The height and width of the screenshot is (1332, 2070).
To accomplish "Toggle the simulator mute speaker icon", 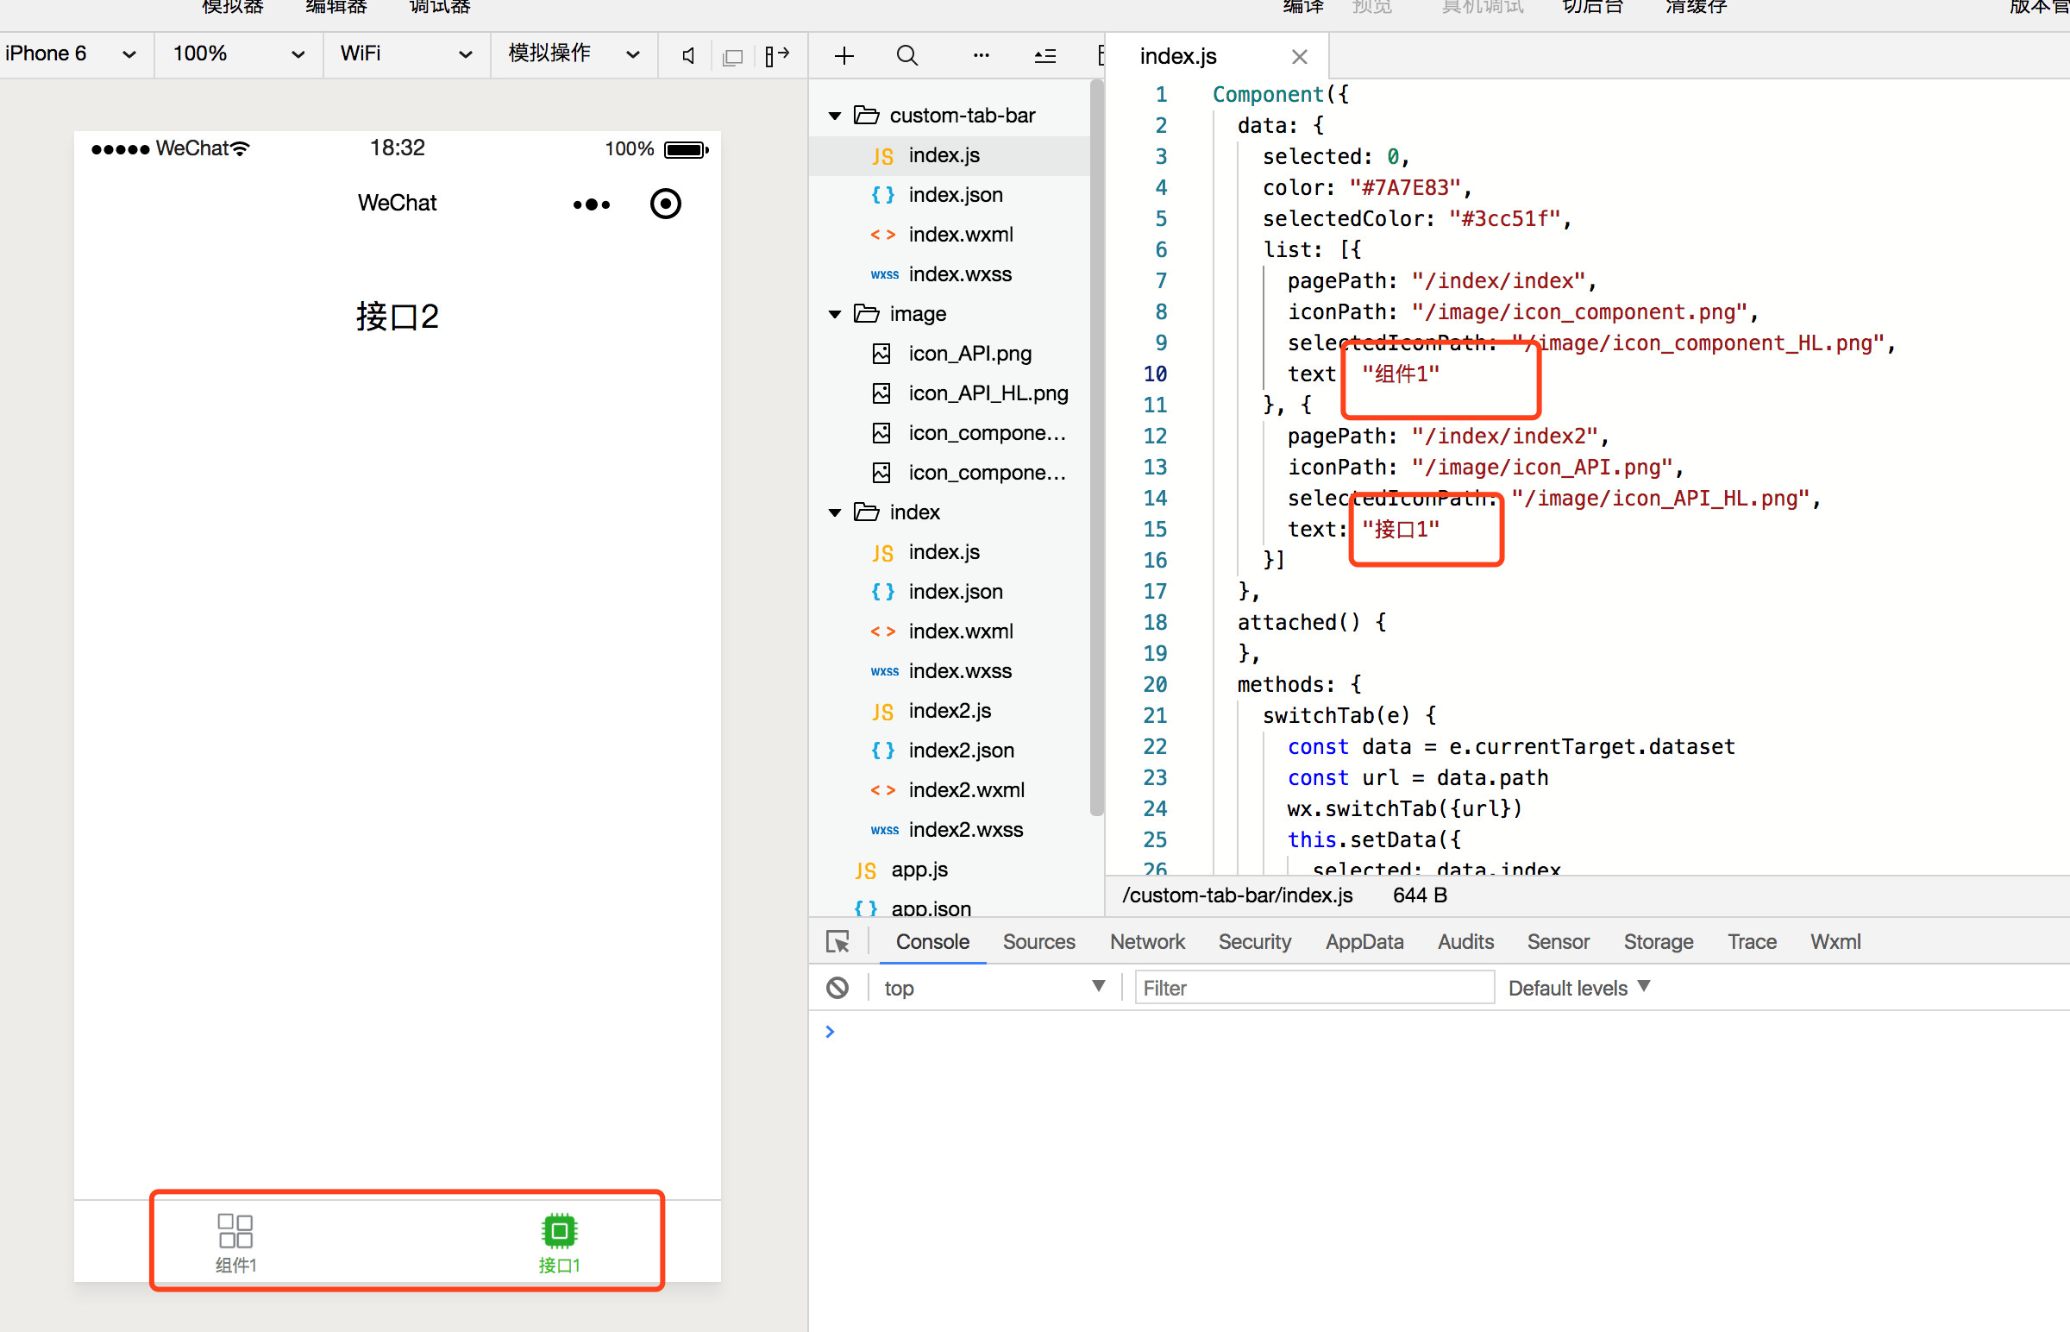I will click(688, 56).
